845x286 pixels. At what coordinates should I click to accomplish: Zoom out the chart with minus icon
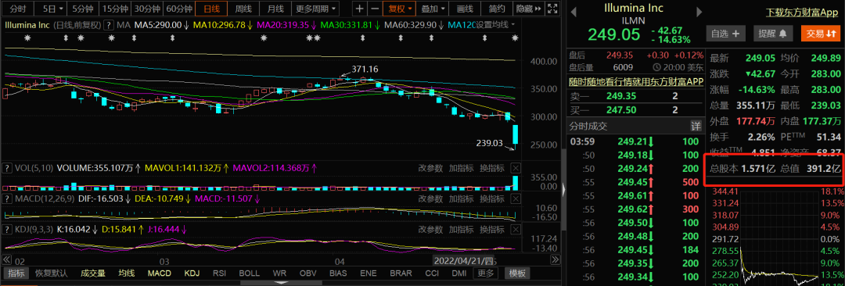click(x=373, y=9)
